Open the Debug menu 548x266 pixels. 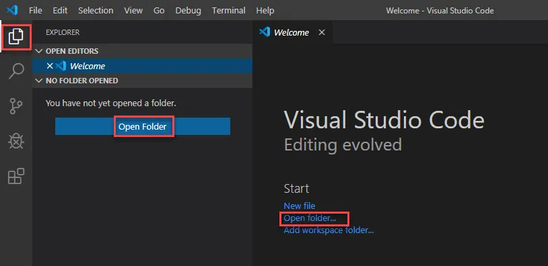click(189, 11)
